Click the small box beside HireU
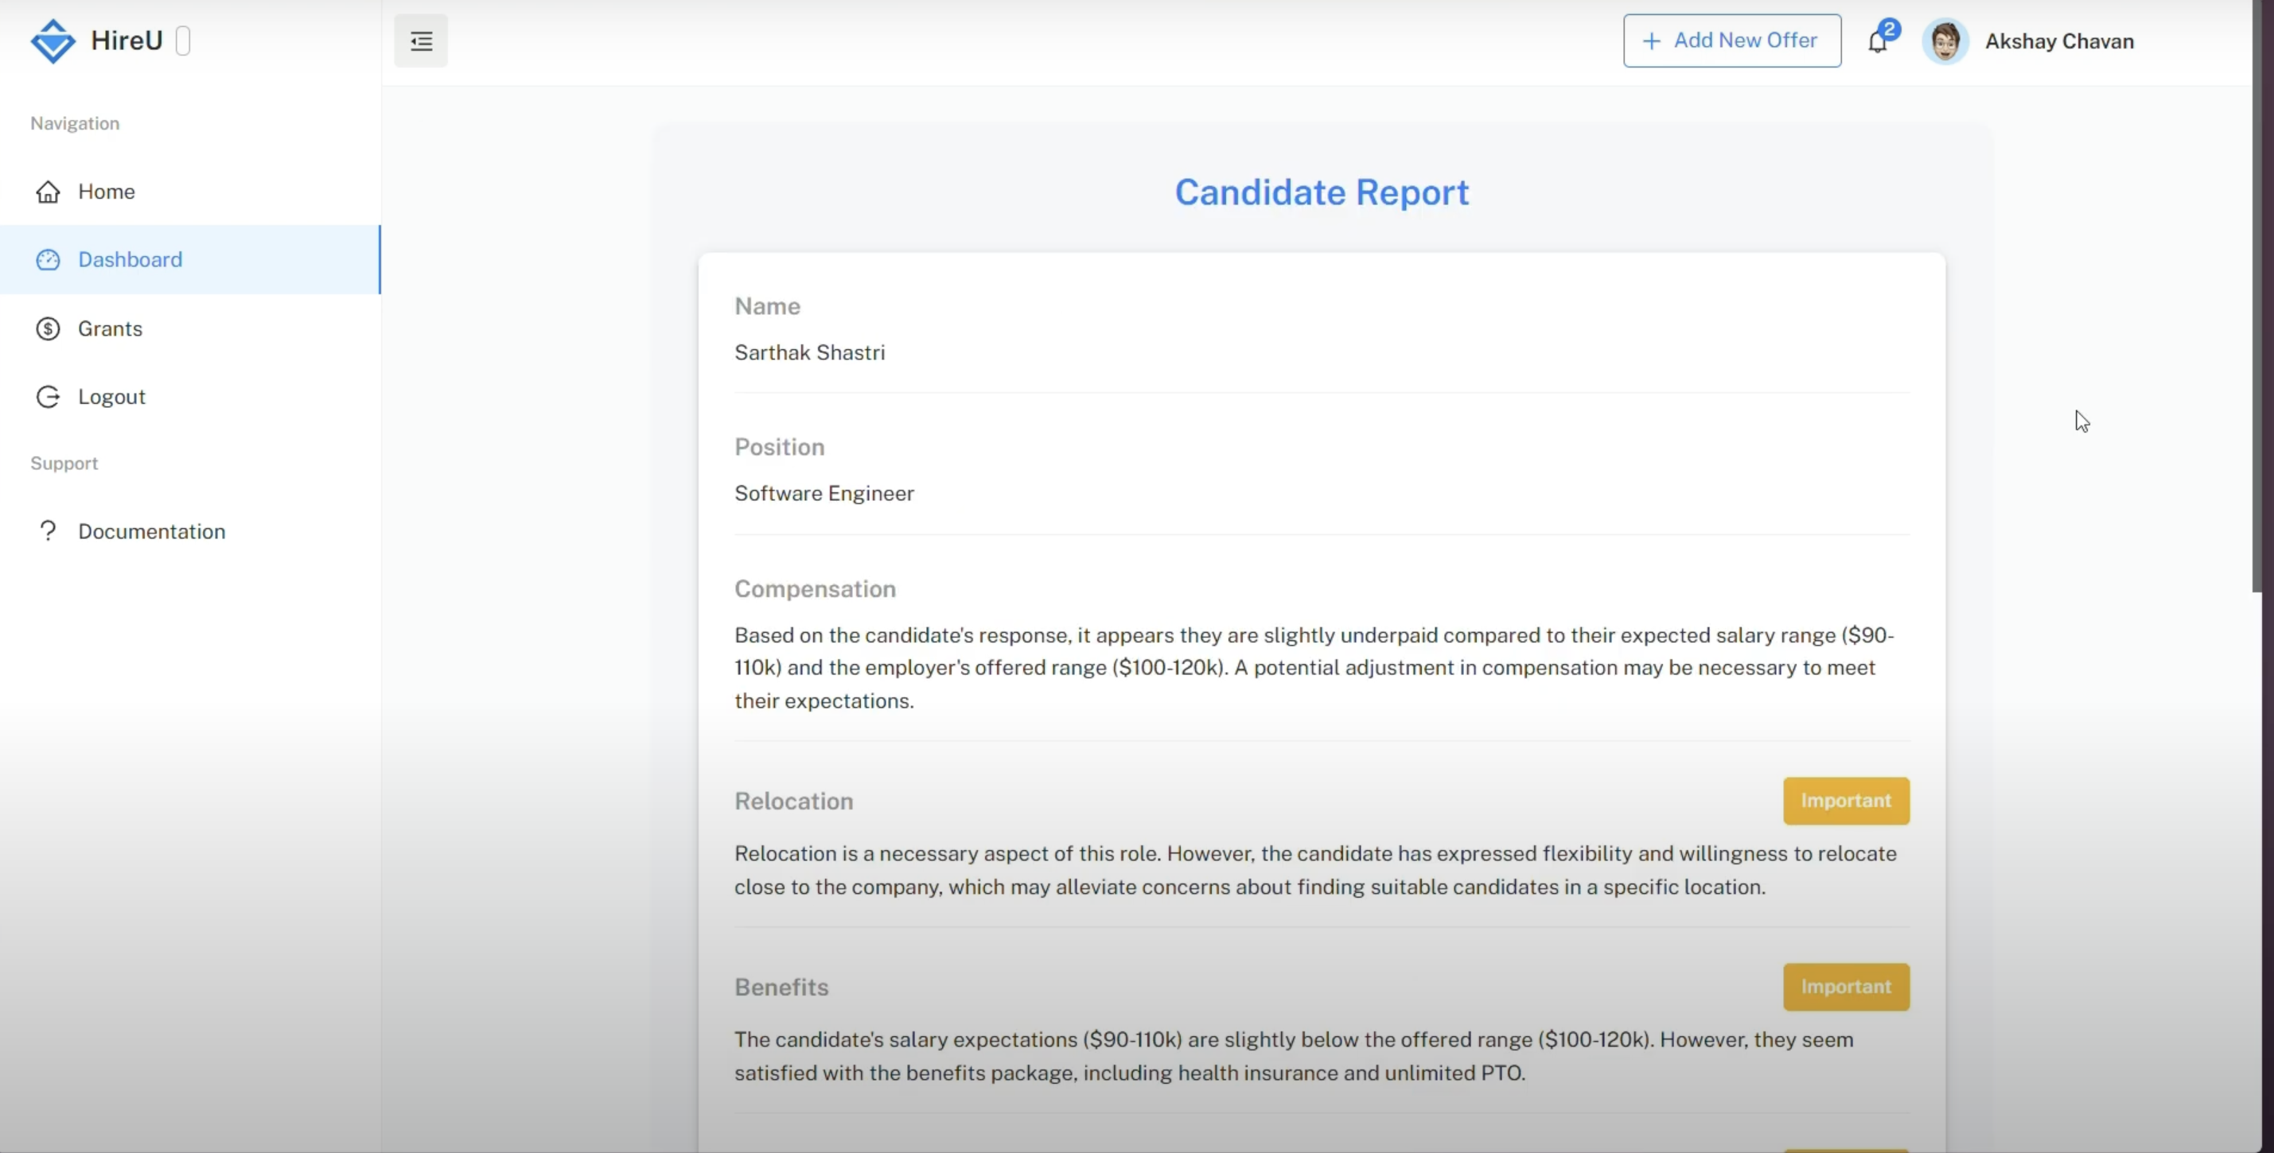Screen dimensions: 2274x1153 click(x=183, y=41)
